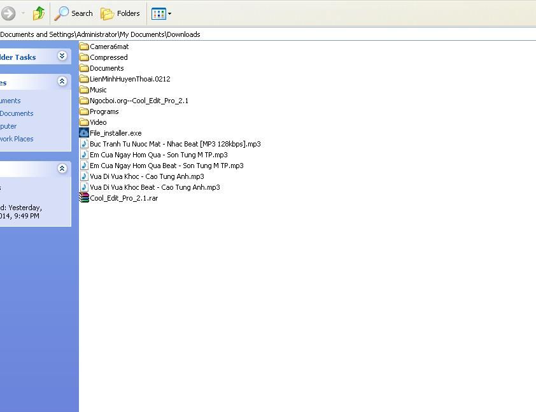Open the Views dropdown arrow
The image size is (536, 412).
coord(169,14)
